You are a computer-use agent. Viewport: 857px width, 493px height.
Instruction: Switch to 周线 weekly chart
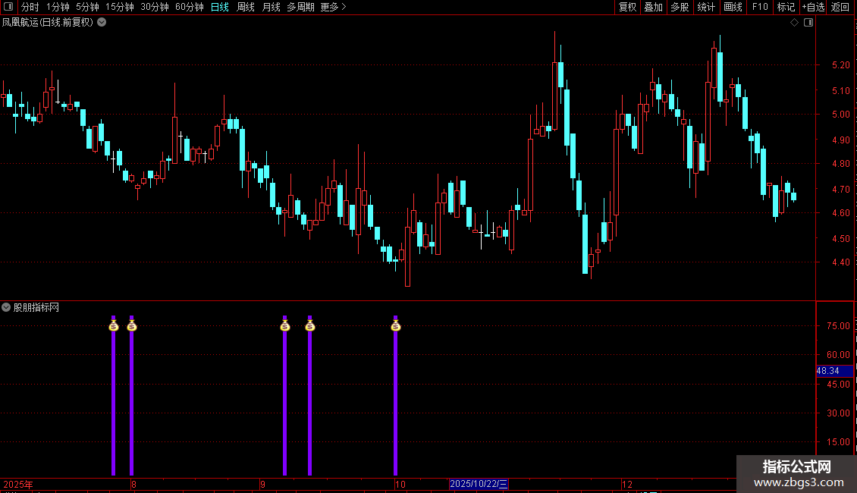(246, 7)
